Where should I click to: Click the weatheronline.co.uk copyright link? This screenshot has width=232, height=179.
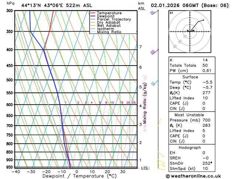point(193,176)
